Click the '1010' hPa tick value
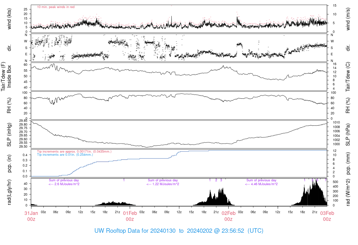This screenshot has height=245, width=358. [337, 122]
